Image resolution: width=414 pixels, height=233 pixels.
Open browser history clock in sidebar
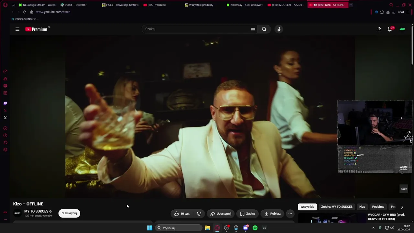(x=5, y=136)
